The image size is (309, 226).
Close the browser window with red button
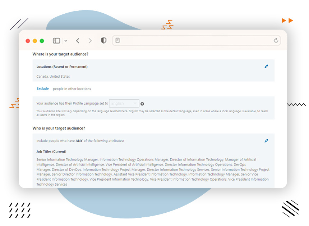[x=28, y=41]
